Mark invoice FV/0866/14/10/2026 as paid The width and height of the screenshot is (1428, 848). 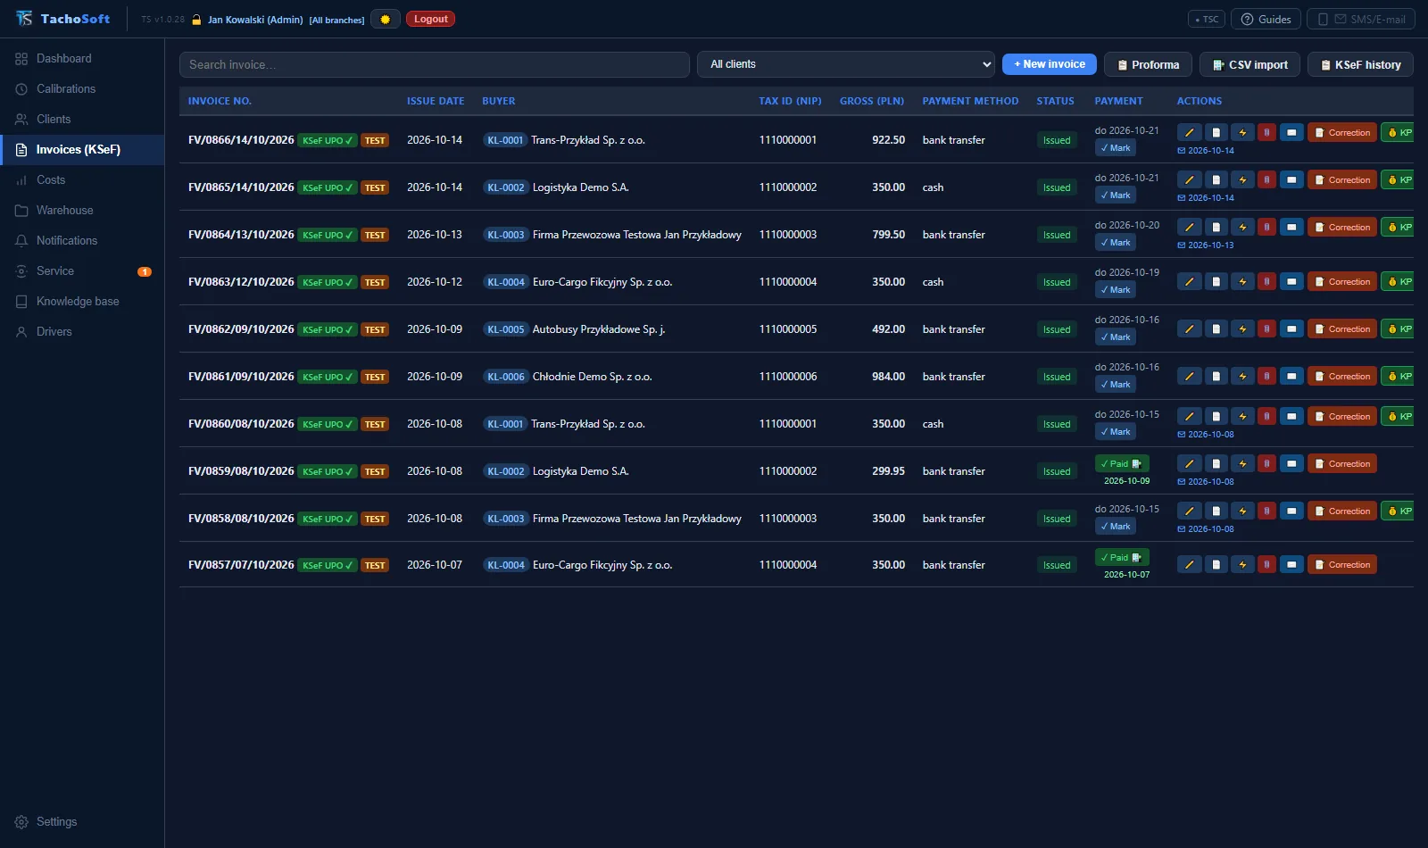click(x=1116, y=148)
